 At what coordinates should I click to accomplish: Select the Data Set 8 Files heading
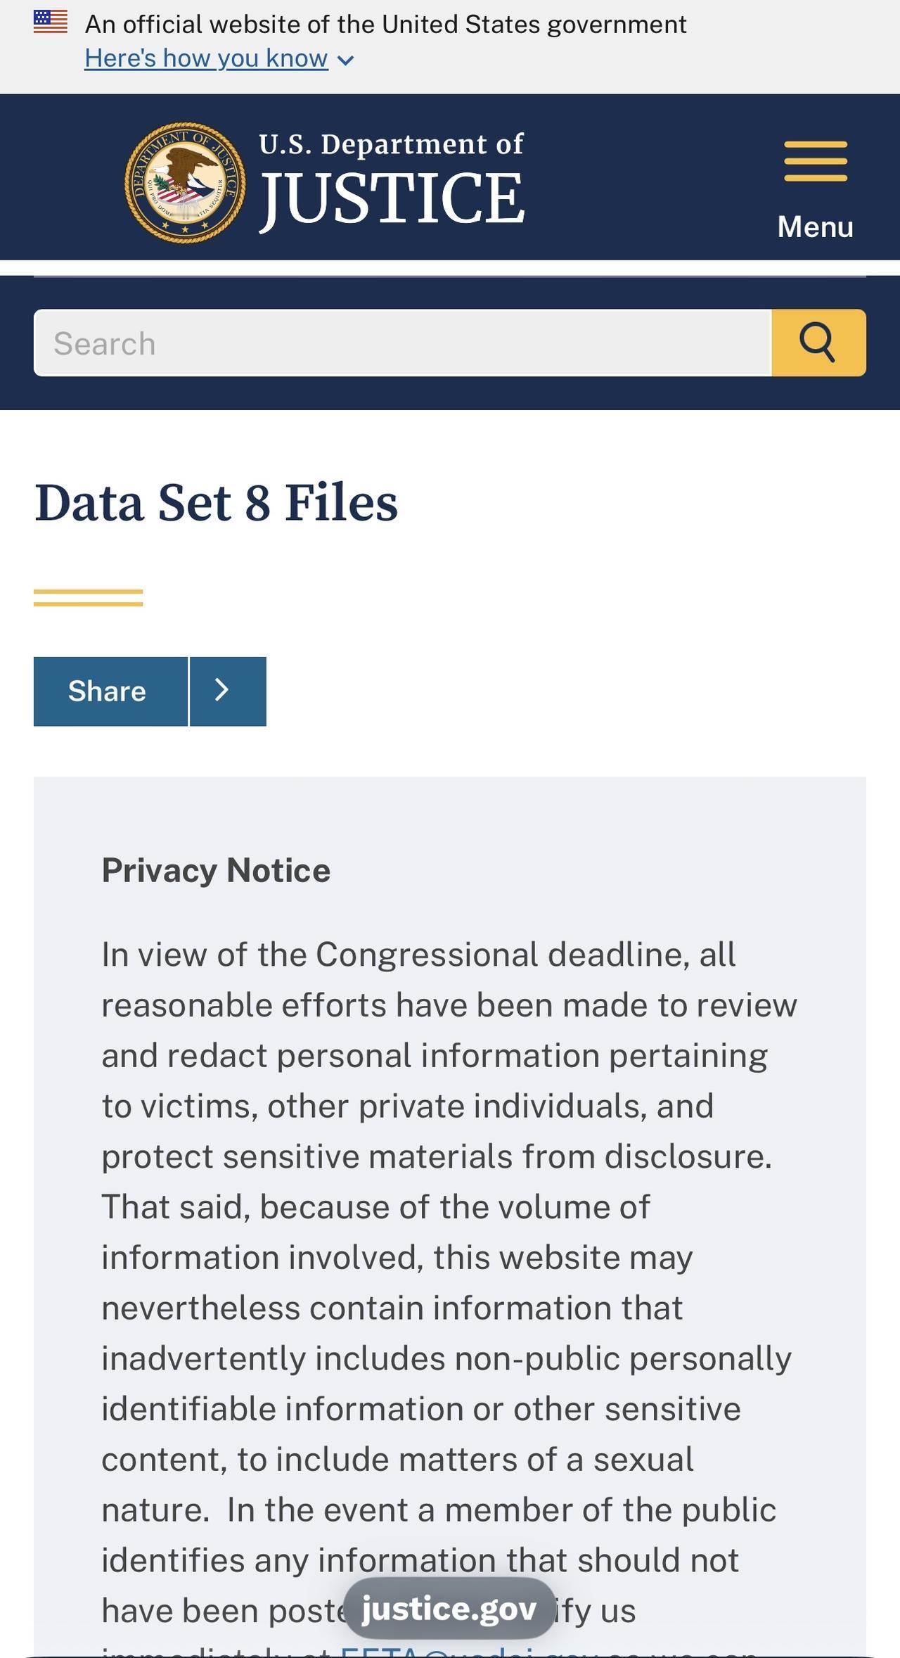point(216,502)
